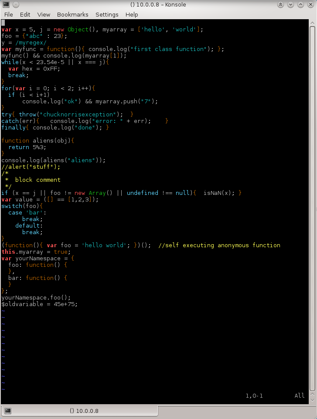Click the Konsole window menu icon
Viewport: 317px width, 419px height.
click(6, 4)
